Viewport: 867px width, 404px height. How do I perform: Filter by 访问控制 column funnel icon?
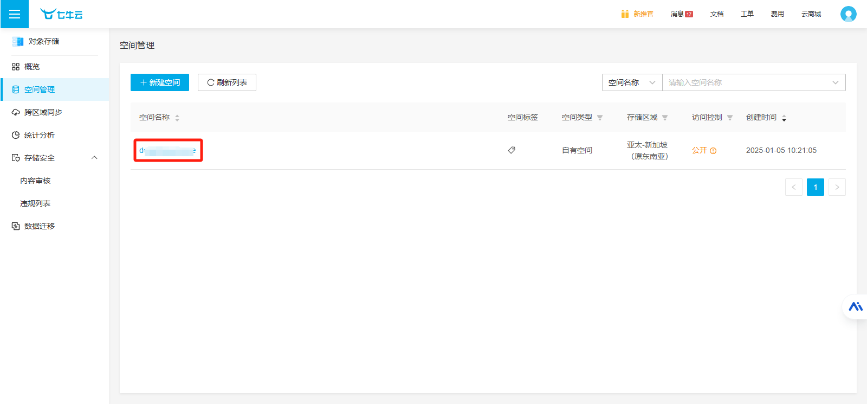coord(730,118)
